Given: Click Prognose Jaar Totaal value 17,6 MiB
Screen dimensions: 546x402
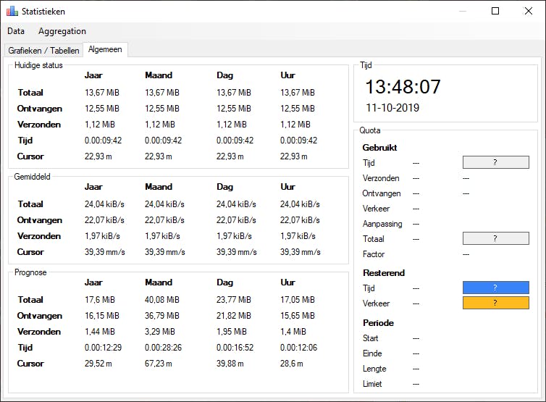Looking at the screenshot, I should tap(100, 300).
